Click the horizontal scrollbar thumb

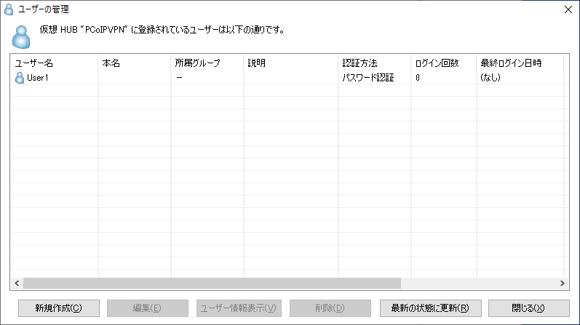coord(212,284)
